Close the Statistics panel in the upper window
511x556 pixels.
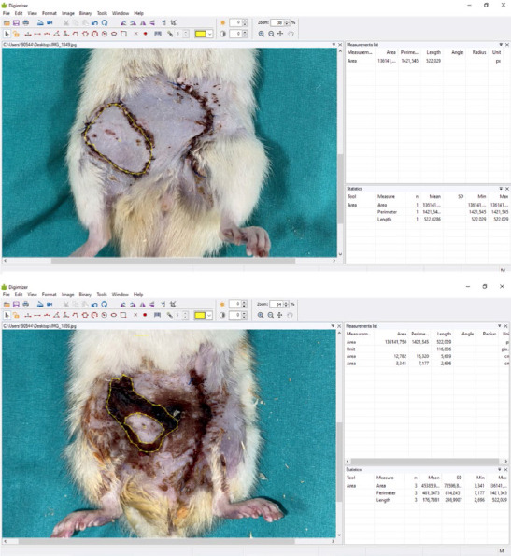(506, 189)
